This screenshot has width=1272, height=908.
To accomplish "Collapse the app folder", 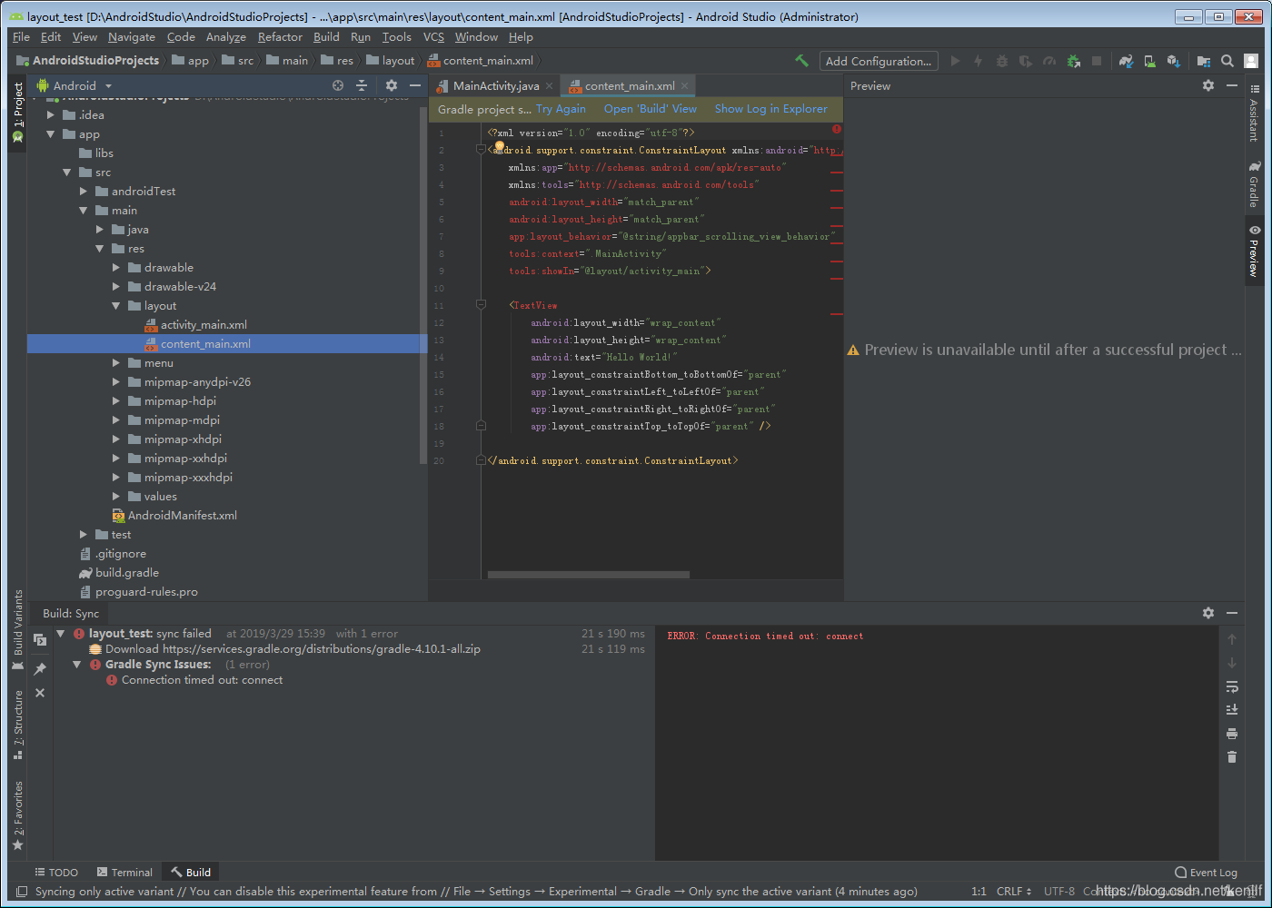I will tap(51, 134).
